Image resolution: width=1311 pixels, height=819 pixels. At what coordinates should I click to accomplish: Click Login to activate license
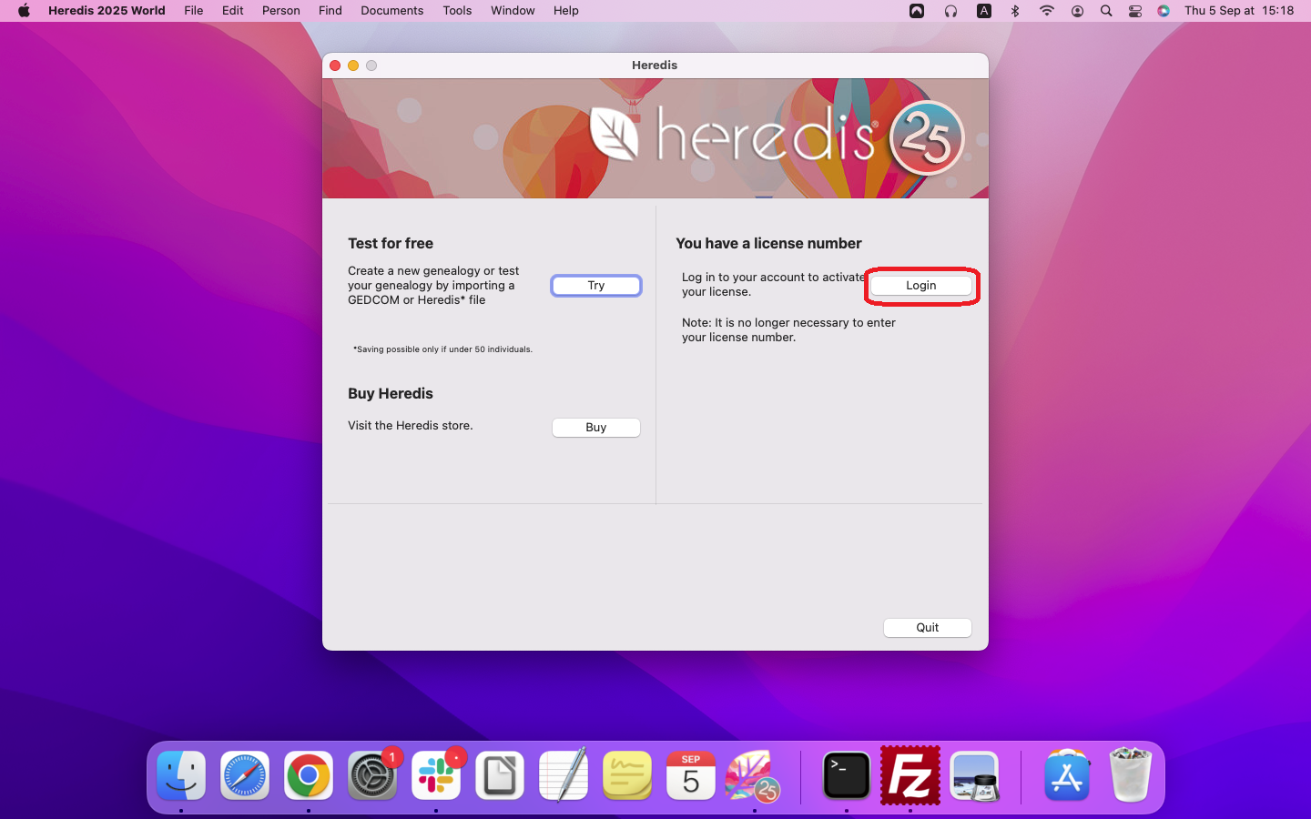920,286
